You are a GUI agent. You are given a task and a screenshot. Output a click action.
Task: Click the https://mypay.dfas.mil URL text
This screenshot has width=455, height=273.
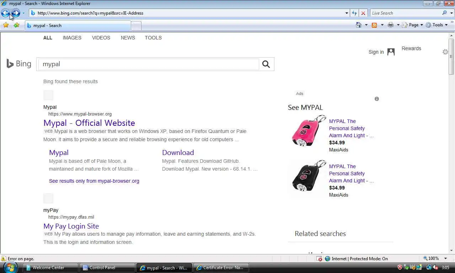pyautogui.click(x=71, y=217)
